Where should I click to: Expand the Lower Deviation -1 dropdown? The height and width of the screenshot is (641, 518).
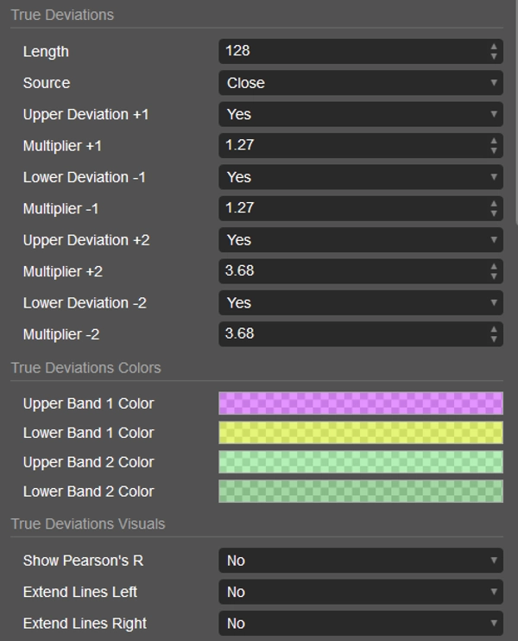click(360, 177)
